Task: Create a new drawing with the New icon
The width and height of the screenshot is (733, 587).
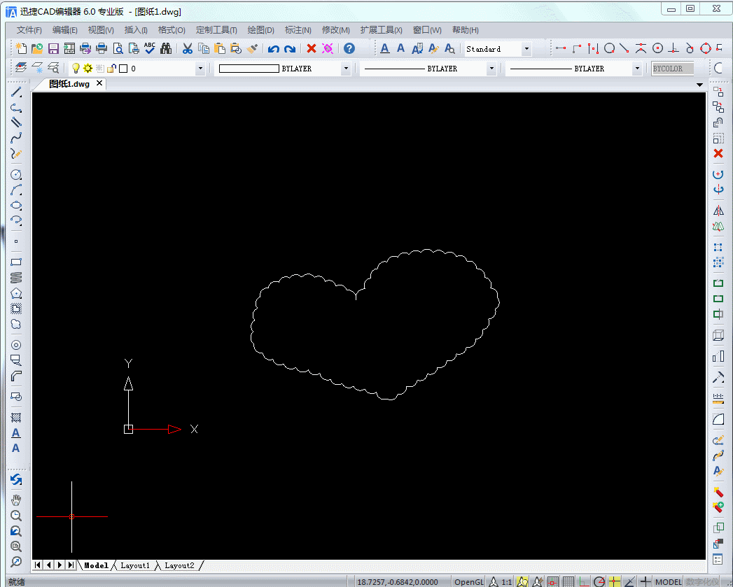Action: point(20,48)
